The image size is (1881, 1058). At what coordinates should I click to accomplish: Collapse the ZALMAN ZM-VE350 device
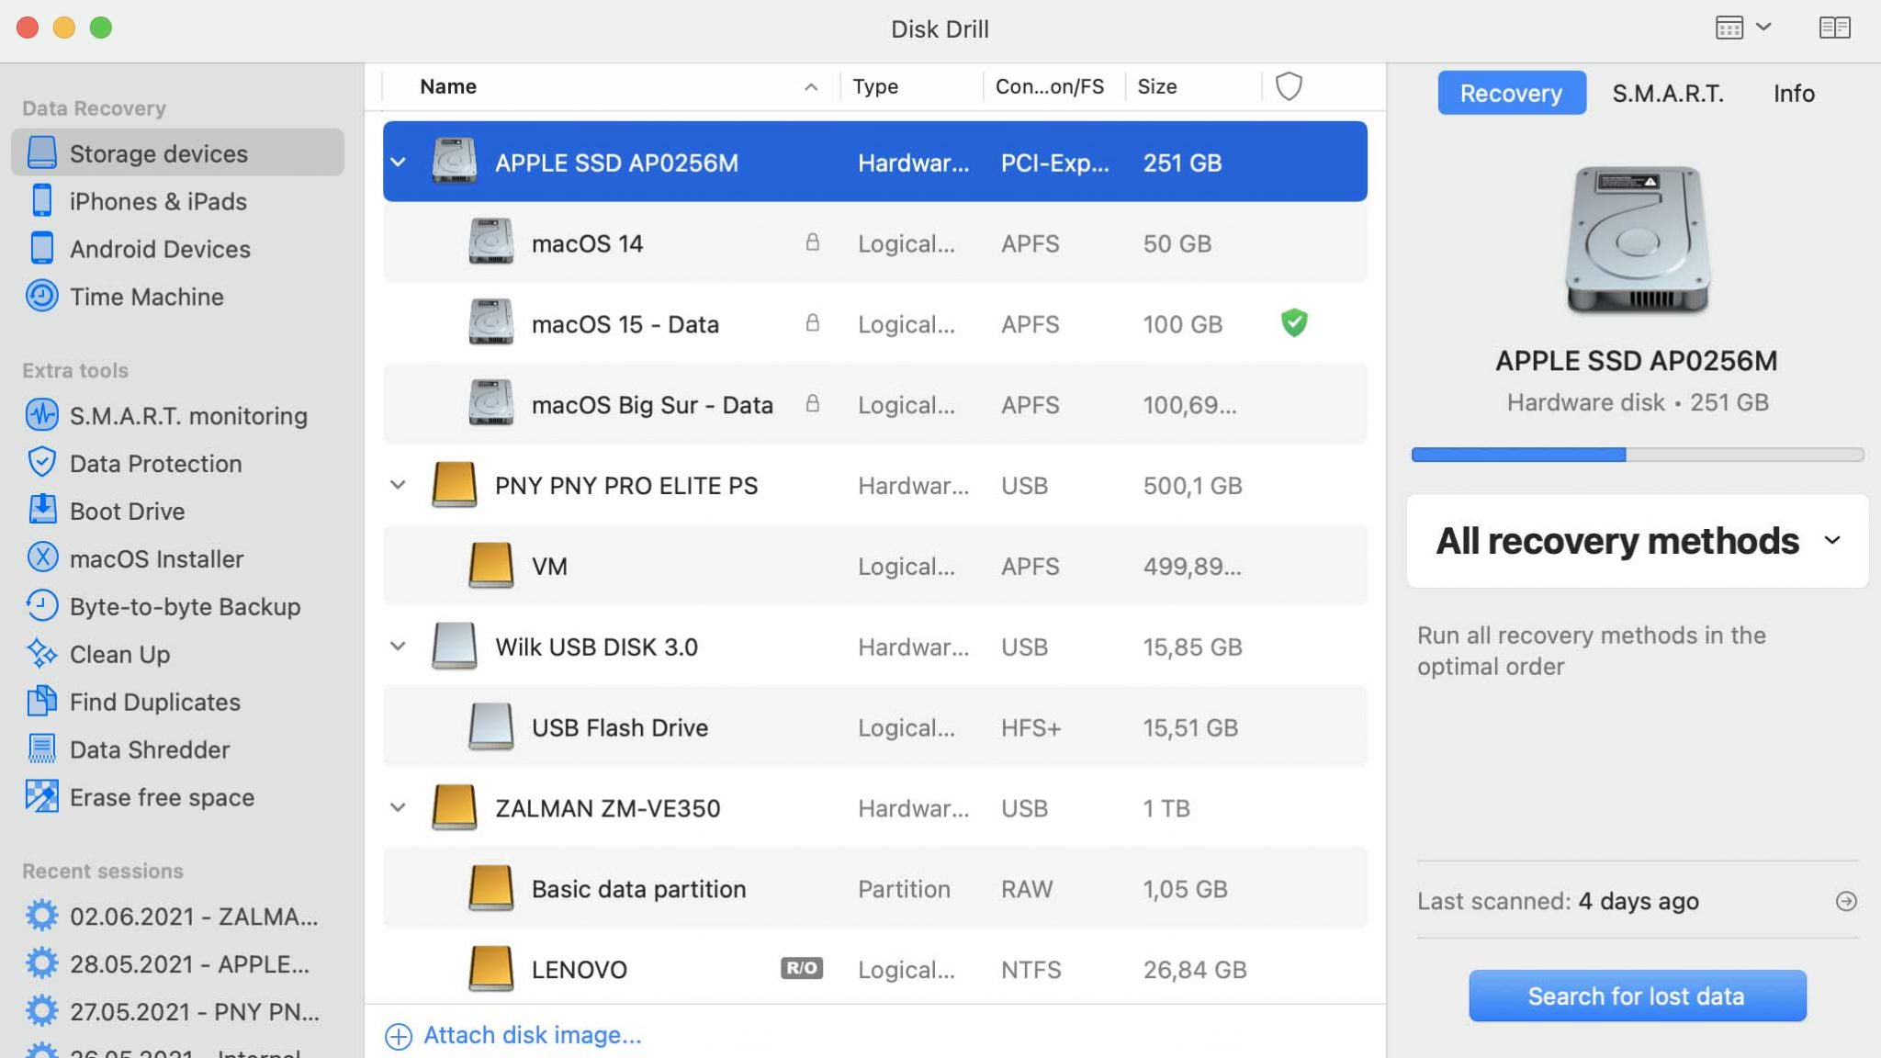[x=398, y=807]
